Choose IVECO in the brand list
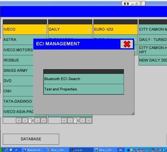Viewport: 167px width, 152px height. pyautogui.click(x=25, y=29)
